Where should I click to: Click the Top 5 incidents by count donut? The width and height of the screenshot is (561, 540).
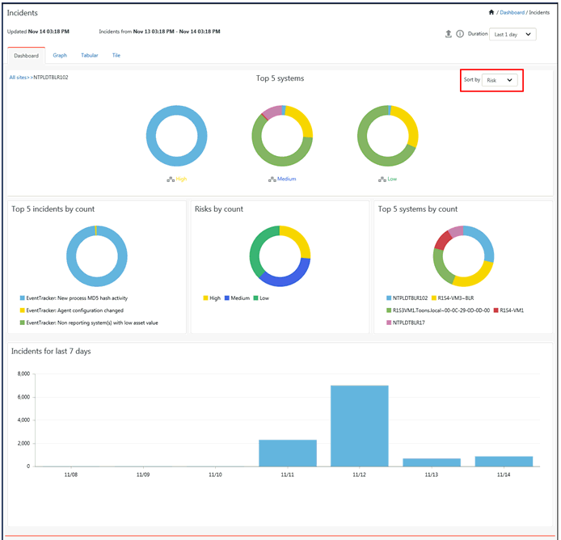(x=96, y=255)
